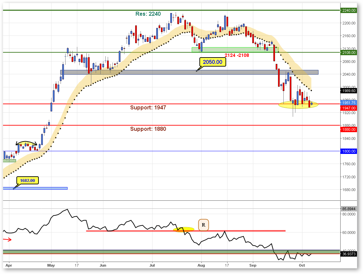Click the 2040.00 price axis label
363x274 pixels.
pyautogui.click(x=349, y=74)
